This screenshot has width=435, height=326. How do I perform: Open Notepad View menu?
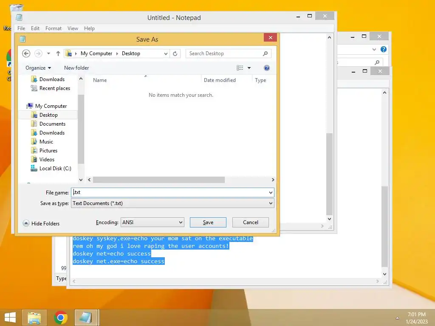click(73, 28)
